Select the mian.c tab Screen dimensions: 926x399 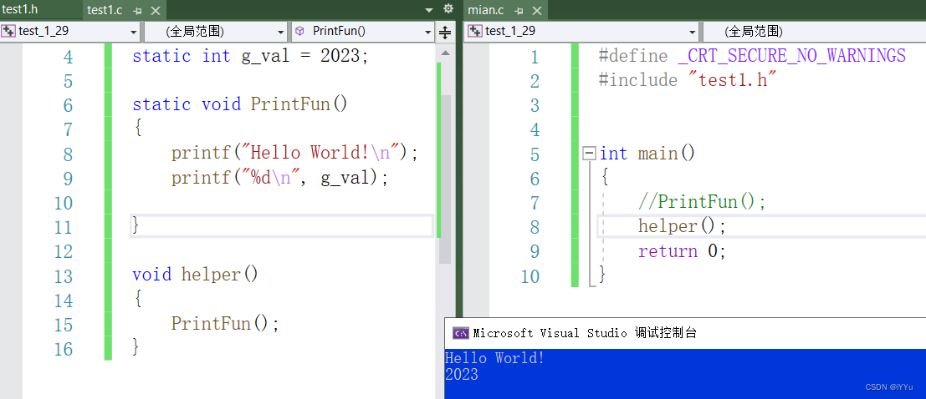(x=486, y=11)
